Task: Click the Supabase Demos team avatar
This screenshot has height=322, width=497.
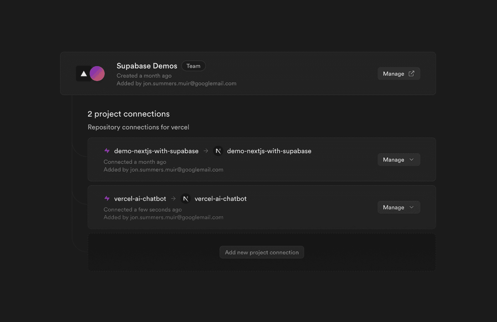Action: [x=90, y=73]
